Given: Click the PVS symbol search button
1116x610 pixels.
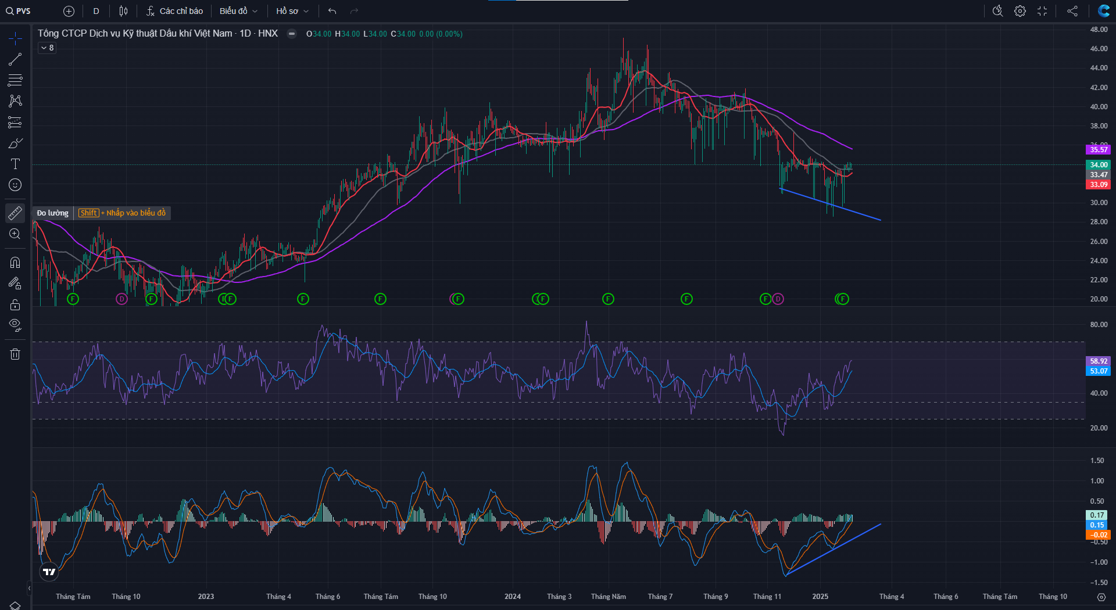Looking at the screenshot, I should click(19, 11).
